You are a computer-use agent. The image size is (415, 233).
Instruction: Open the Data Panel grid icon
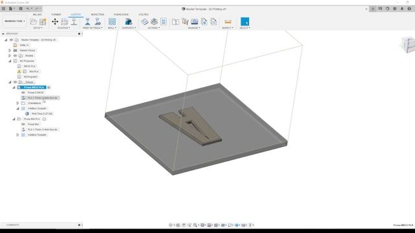tap(3, 8)
